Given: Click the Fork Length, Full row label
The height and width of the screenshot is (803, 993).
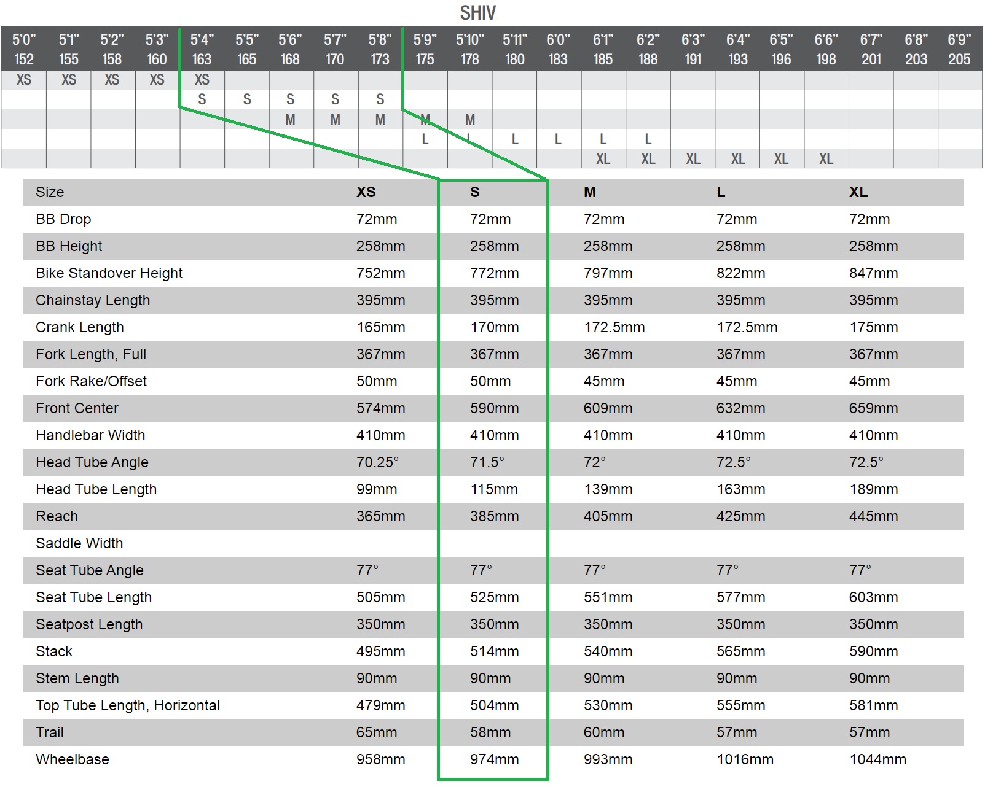Looking at the screenshot, I should tap(91, 354).
